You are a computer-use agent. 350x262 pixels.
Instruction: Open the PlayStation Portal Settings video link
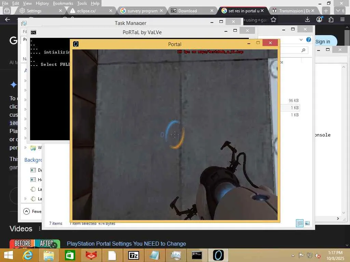[x=126, y=244]
